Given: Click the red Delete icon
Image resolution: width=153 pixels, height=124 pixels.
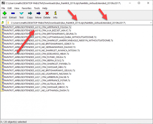Looking at the screenshot, I should click(x=47, y=13).
